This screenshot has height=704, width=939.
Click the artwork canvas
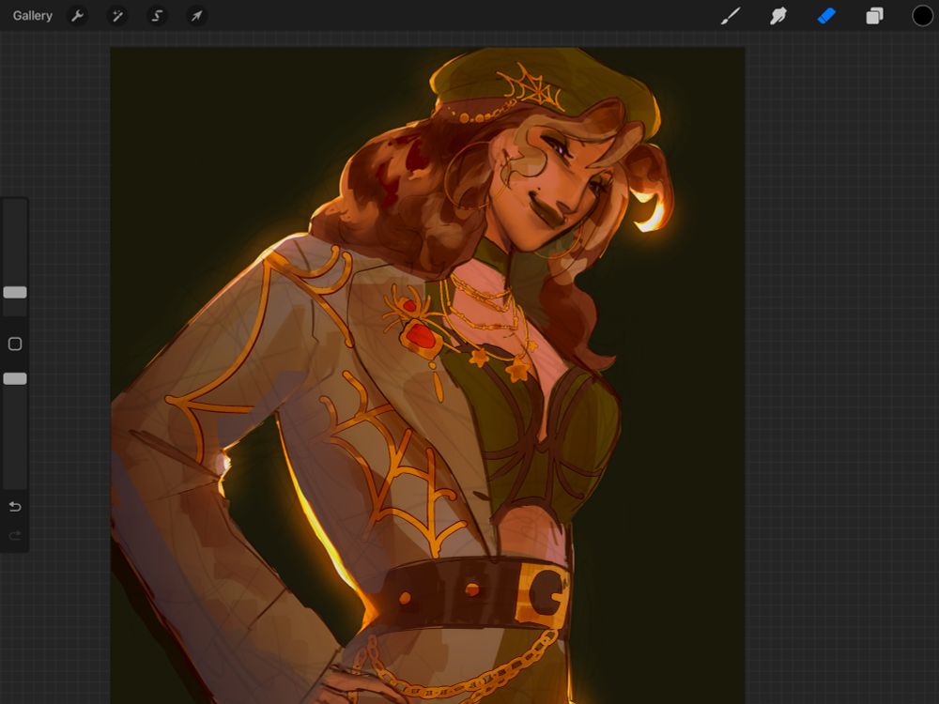click(427, 376)
